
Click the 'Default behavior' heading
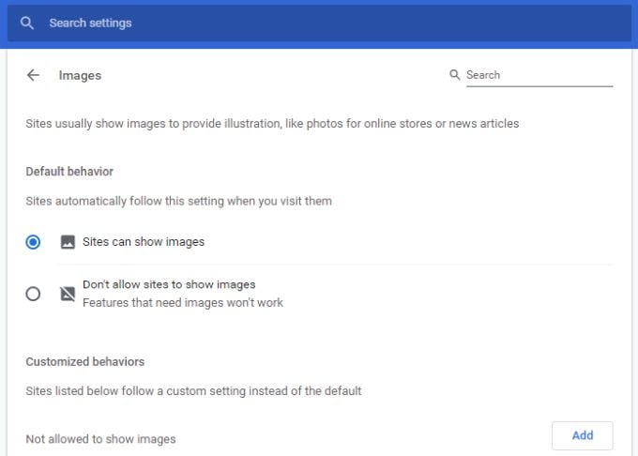click(x=69, y=172)
